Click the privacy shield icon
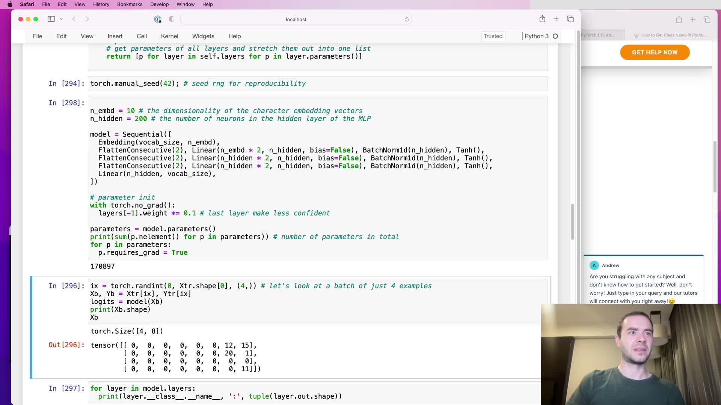721x405 pixels. coord(172,19)
